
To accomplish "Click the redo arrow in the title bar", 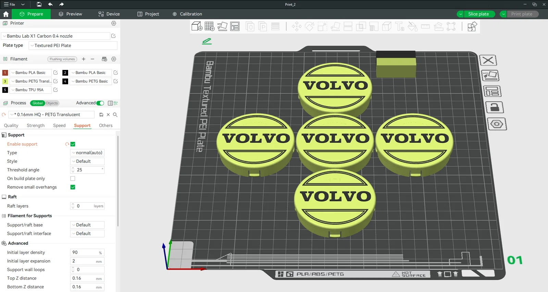I will (62, 4).
